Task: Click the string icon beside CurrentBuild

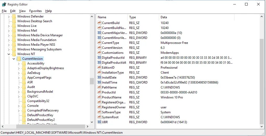Action: [x=99, y=23]
